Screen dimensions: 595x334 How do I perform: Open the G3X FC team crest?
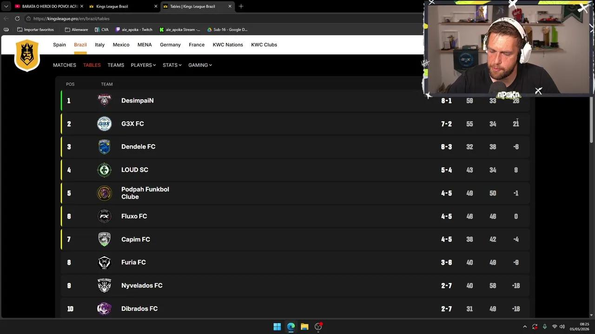(x=104, y=124)
